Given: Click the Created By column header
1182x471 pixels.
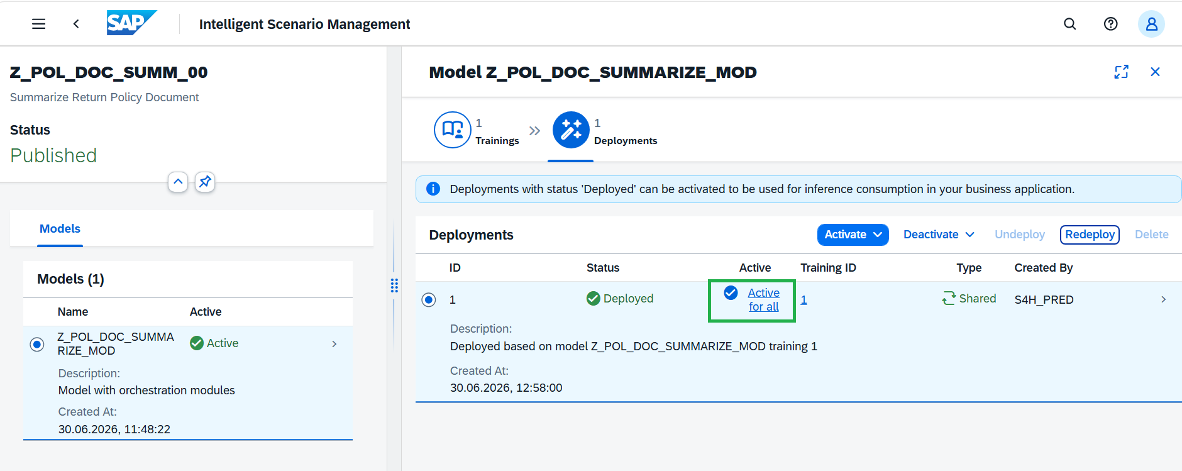Looking at the screenshot, I should tap(1043, 268).
